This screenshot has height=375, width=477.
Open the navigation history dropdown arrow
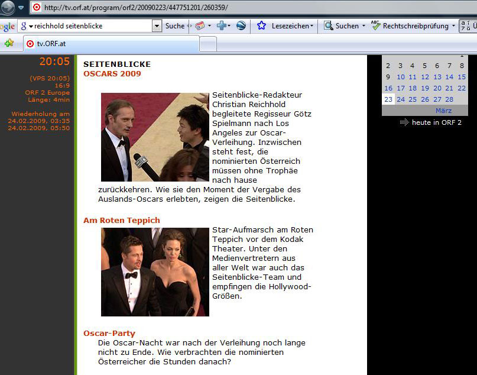point(21,8)
